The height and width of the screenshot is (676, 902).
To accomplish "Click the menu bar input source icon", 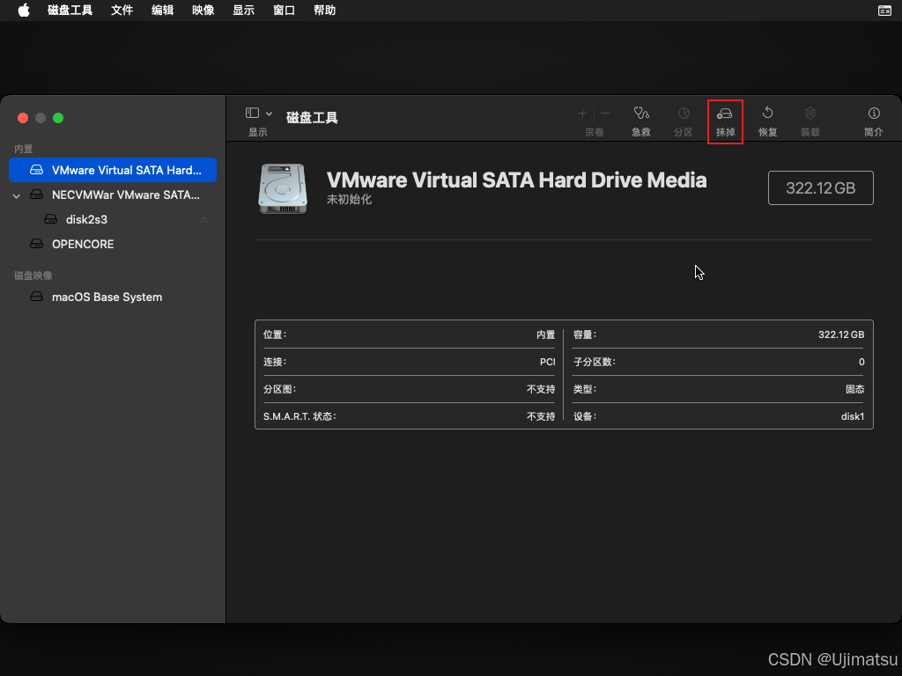I will (x=884, y=11).
